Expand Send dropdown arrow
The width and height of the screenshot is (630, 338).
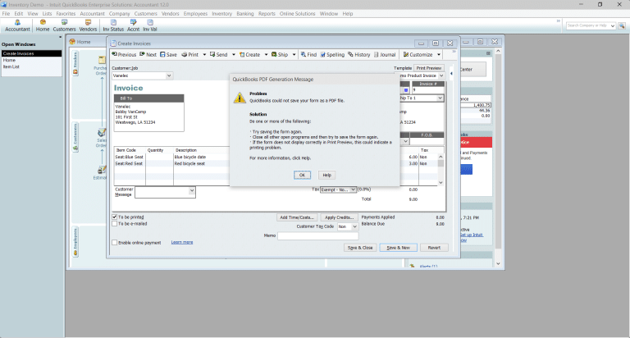(234, 55)
